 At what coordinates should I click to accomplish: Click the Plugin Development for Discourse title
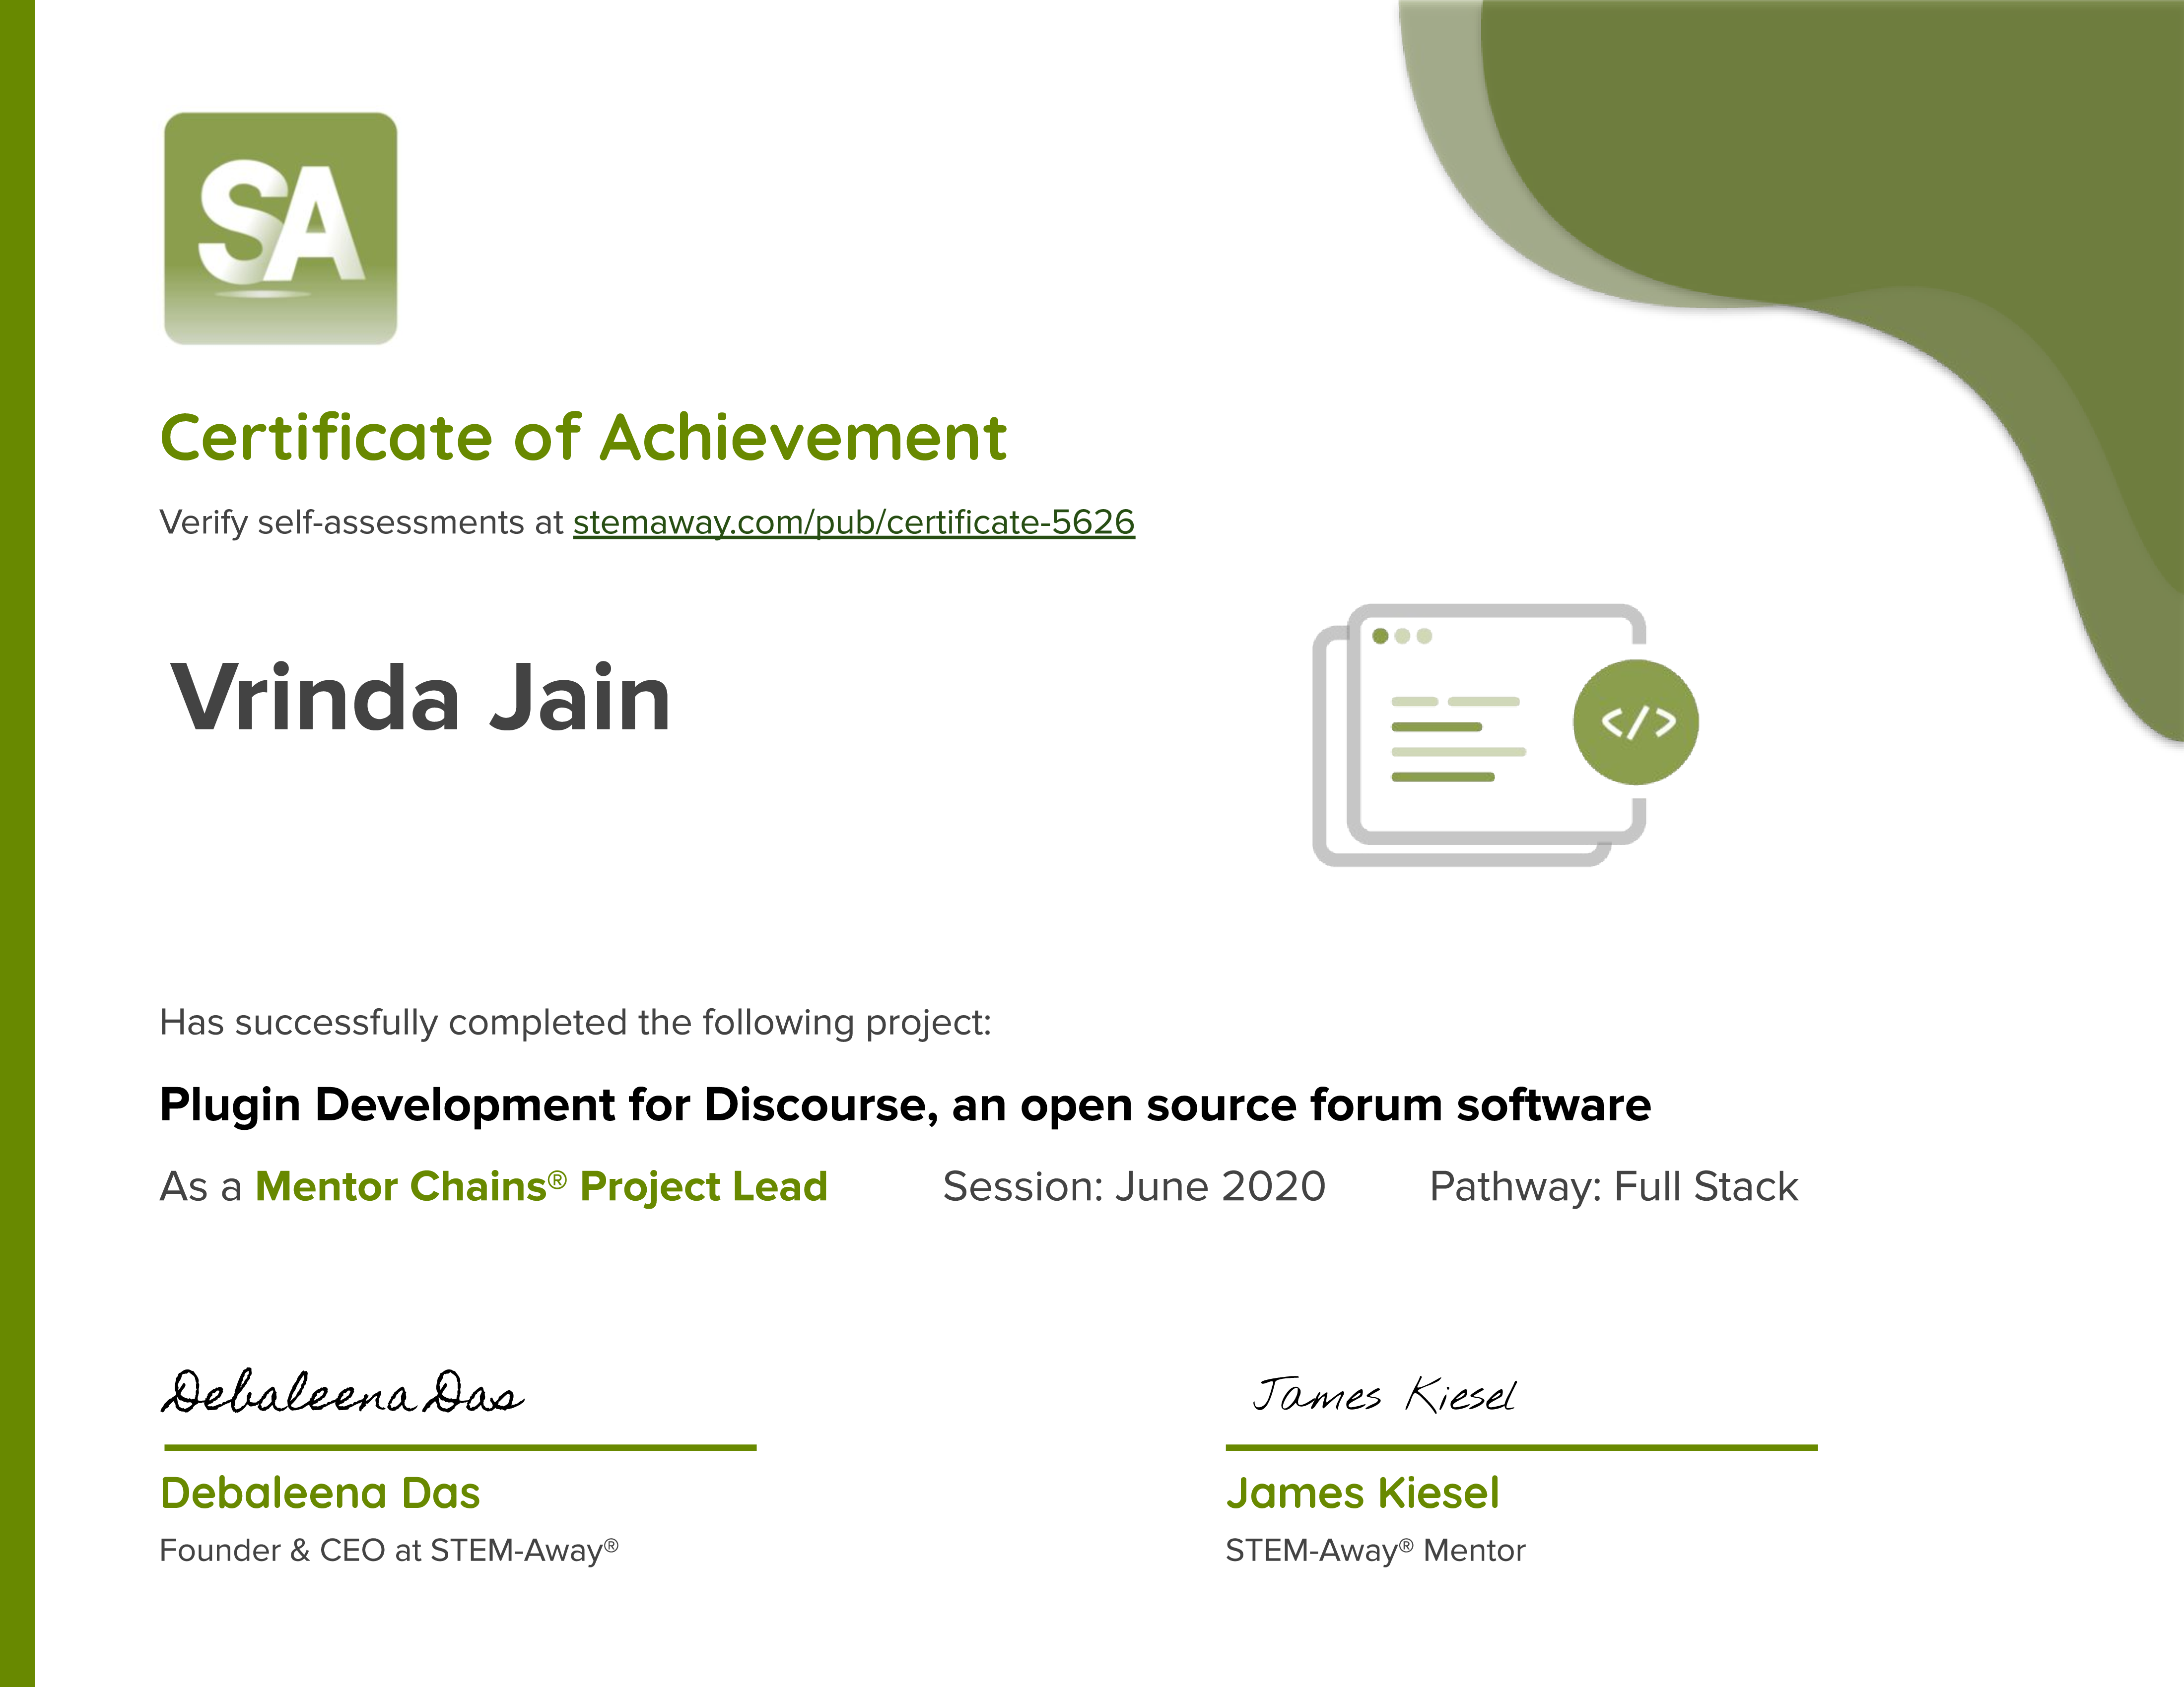pyautogui.click(x=905, y=1104)
